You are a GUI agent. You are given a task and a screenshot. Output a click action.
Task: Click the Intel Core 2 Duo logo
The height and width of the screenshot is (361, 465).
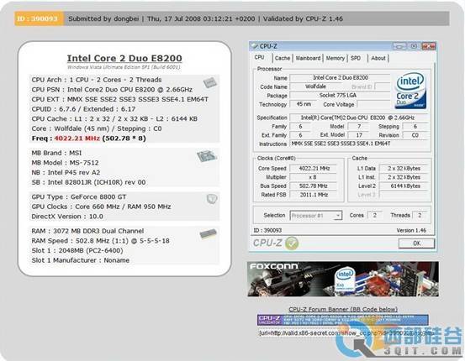[410, 91]
